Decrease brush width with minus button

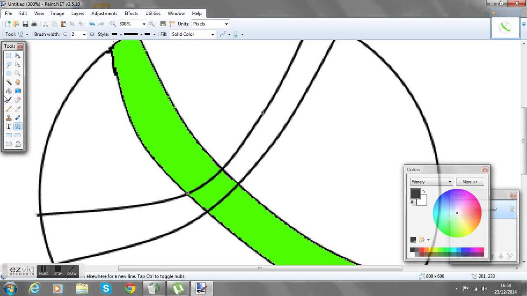point(65,34)
